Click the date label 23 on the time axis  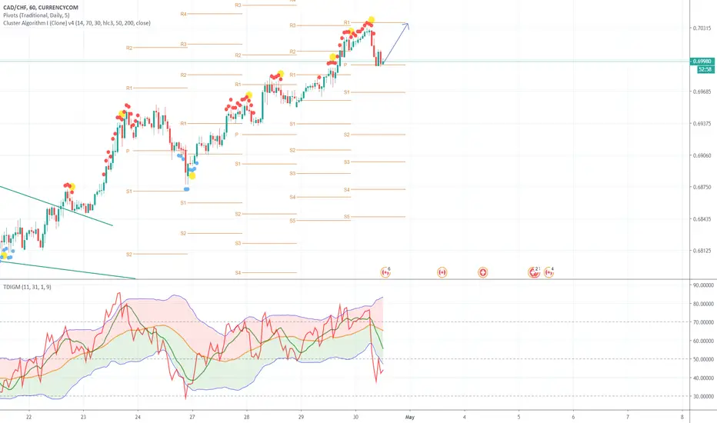pyautogui.click(x=83, y=417)
